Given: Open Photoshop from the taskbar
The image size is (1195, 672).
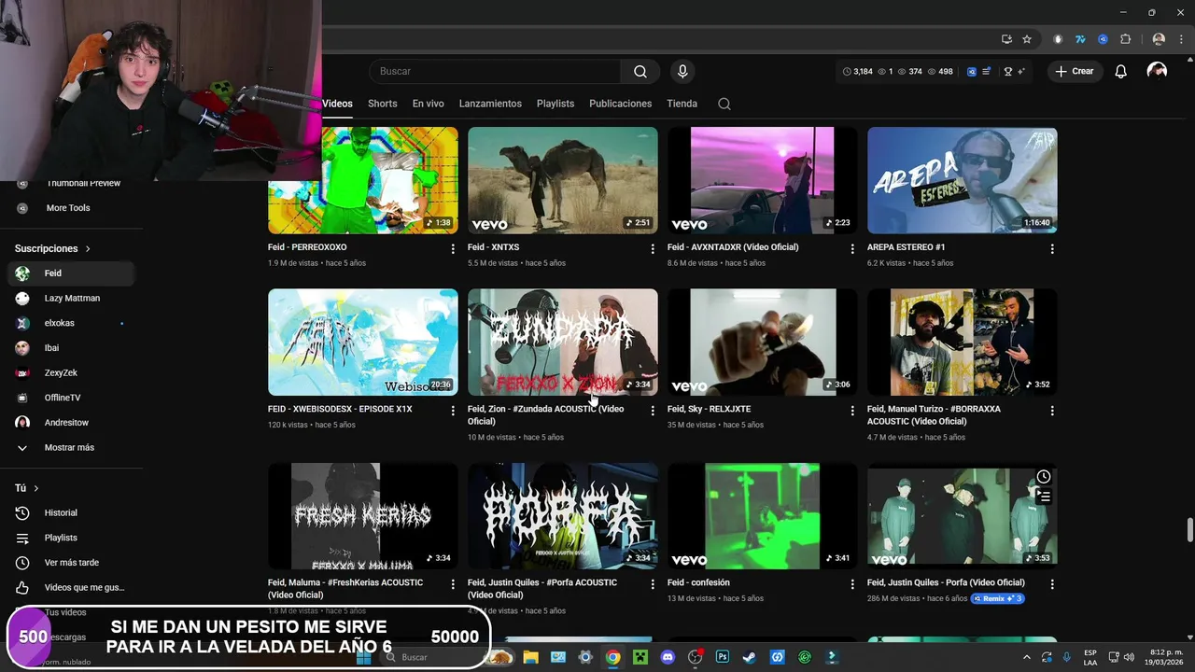Looking at the screenshot, I should click(x=723, y=657).
